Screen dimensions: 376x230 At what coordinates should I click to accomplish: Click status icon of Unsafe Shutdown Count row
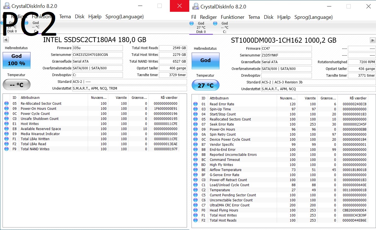pos(6,119)
